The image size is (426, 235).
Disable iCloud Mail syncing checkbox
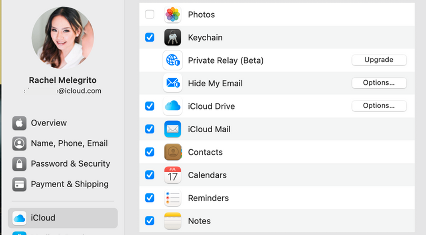150,129
